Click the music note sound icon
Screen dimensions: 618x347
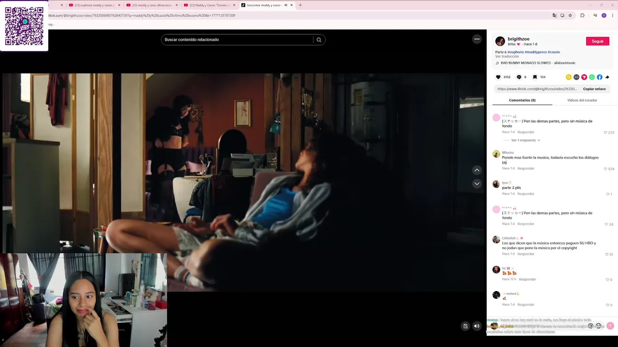click(x=497, y=63)
